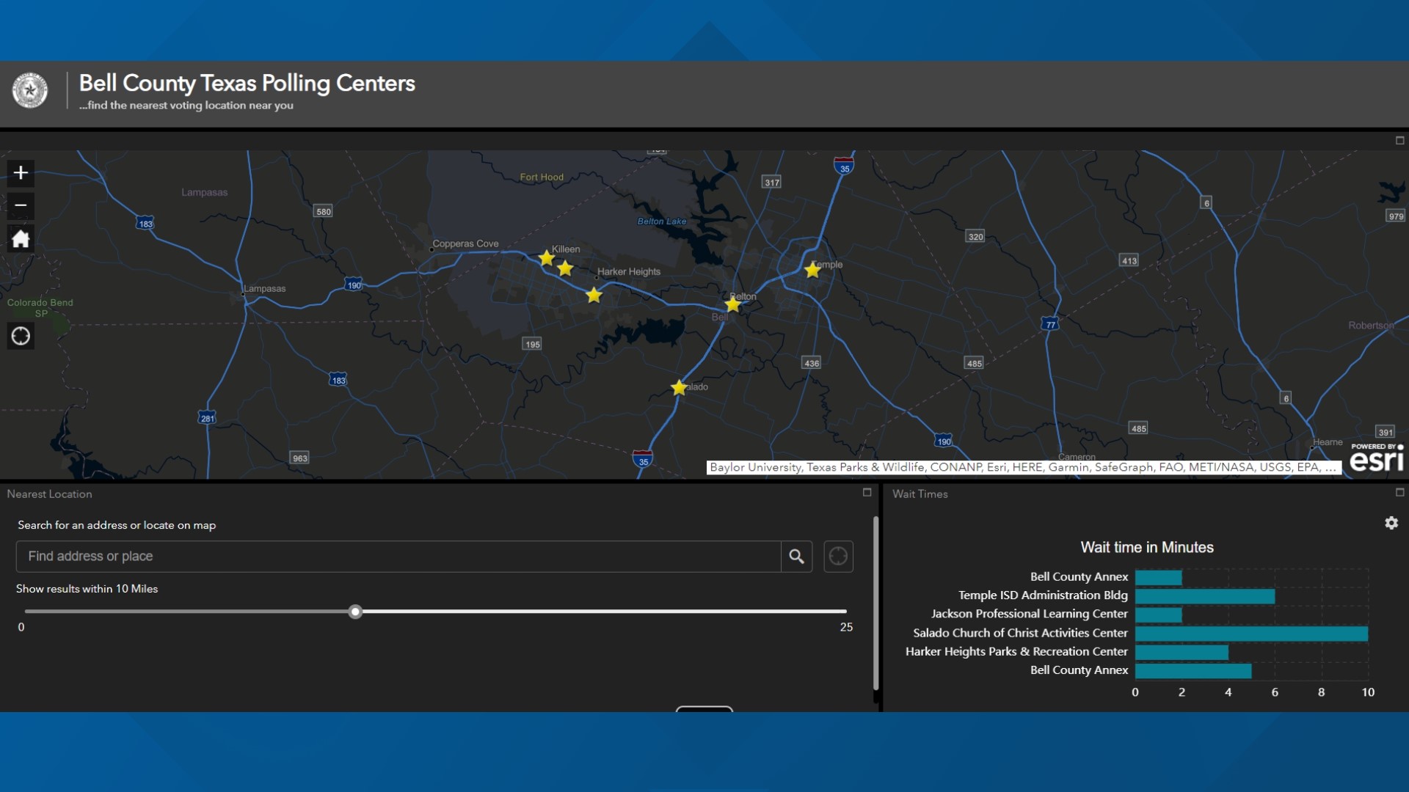Click the Zoom Out control on the map
The height and width of the screenshot is (792, 1409).
click(20, 206)
